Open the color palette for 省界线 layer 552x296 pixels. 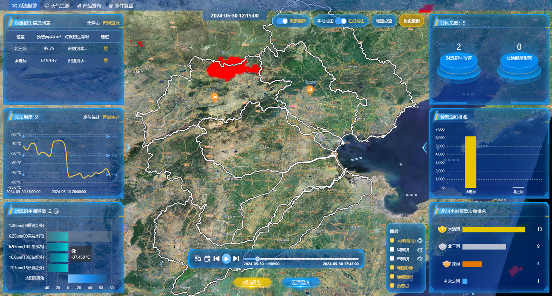(420, 250)
